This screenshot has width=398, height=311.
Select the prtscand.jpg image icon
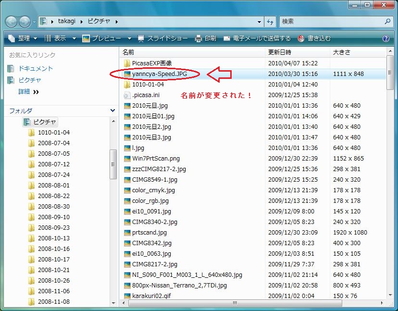click(x=127, y=233)
